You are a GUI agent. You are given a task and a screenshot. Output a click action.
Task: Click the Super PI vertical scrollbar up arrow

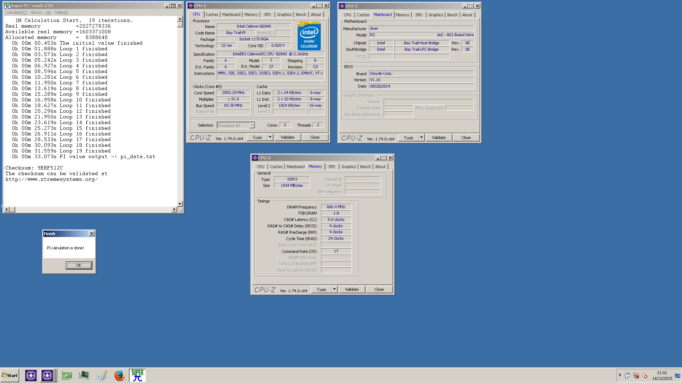180,19
